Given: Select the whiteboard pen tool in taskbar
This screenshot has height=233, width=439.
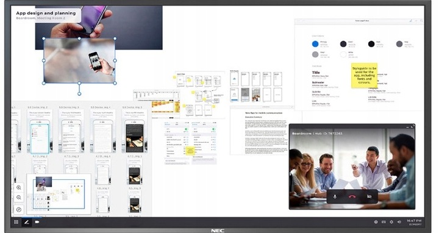Looking at the screenshot, I should click(x=27, y=222).
